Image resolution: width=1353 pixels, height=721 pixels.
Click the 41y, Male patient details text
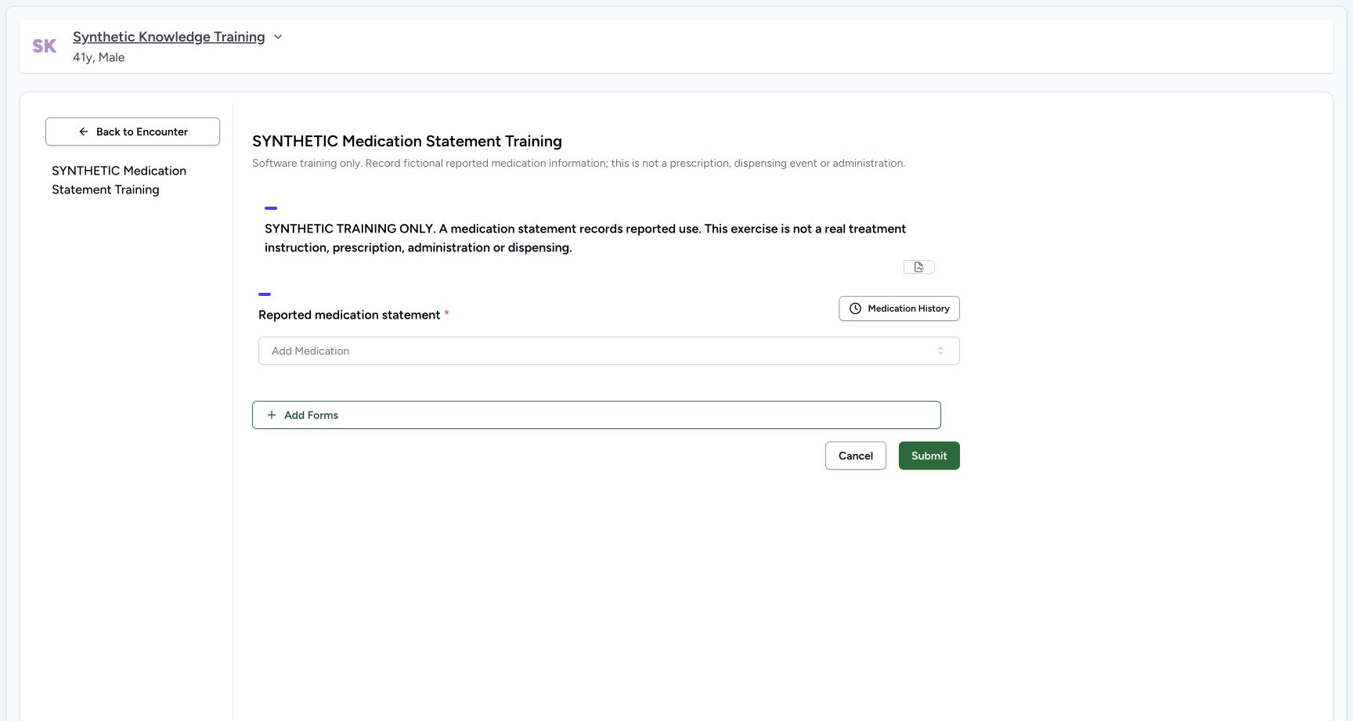pos(99,57)
